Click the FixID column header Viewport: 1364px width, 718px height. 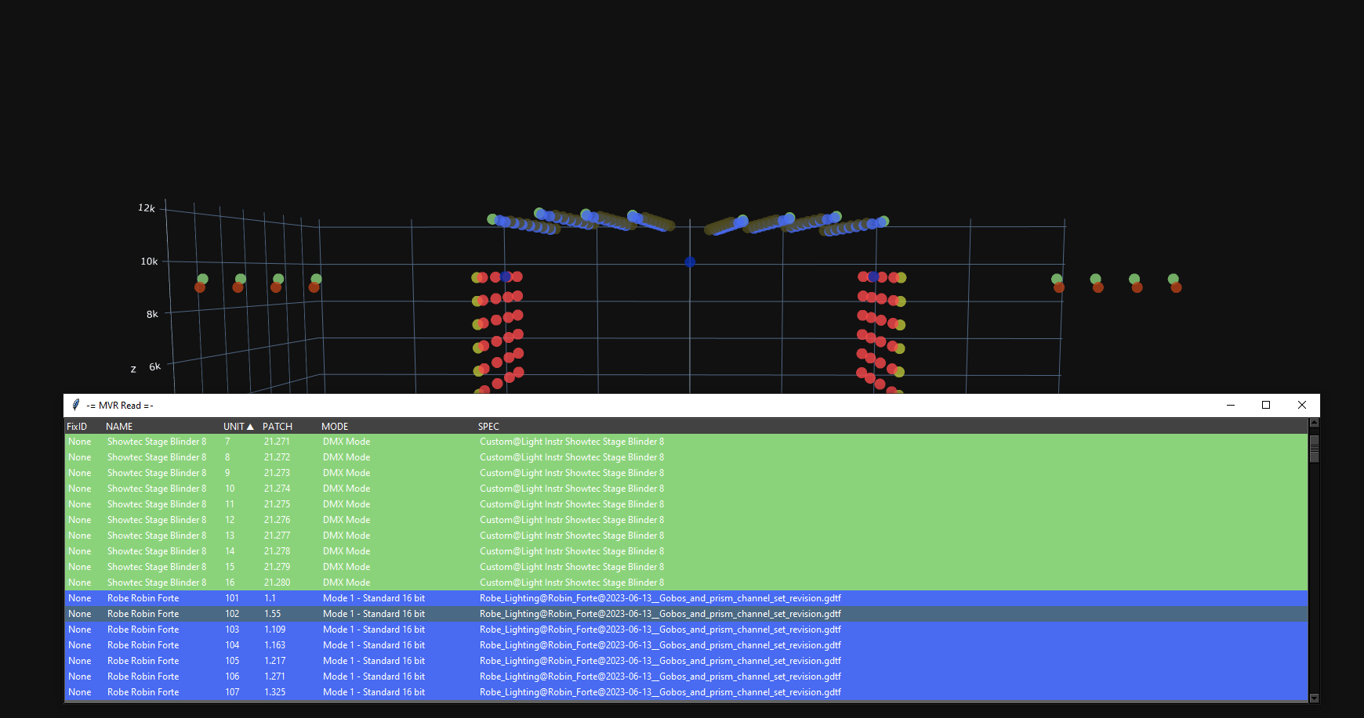click(x=77, y=427)
